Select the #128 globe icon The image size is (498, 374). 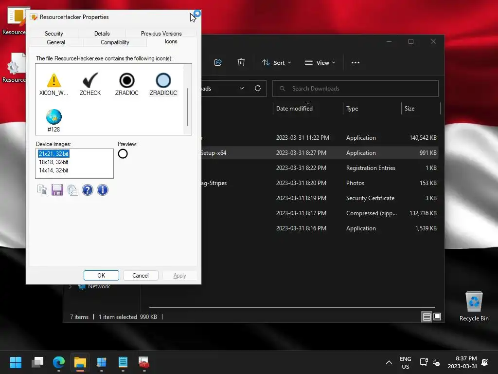point(53,121)
